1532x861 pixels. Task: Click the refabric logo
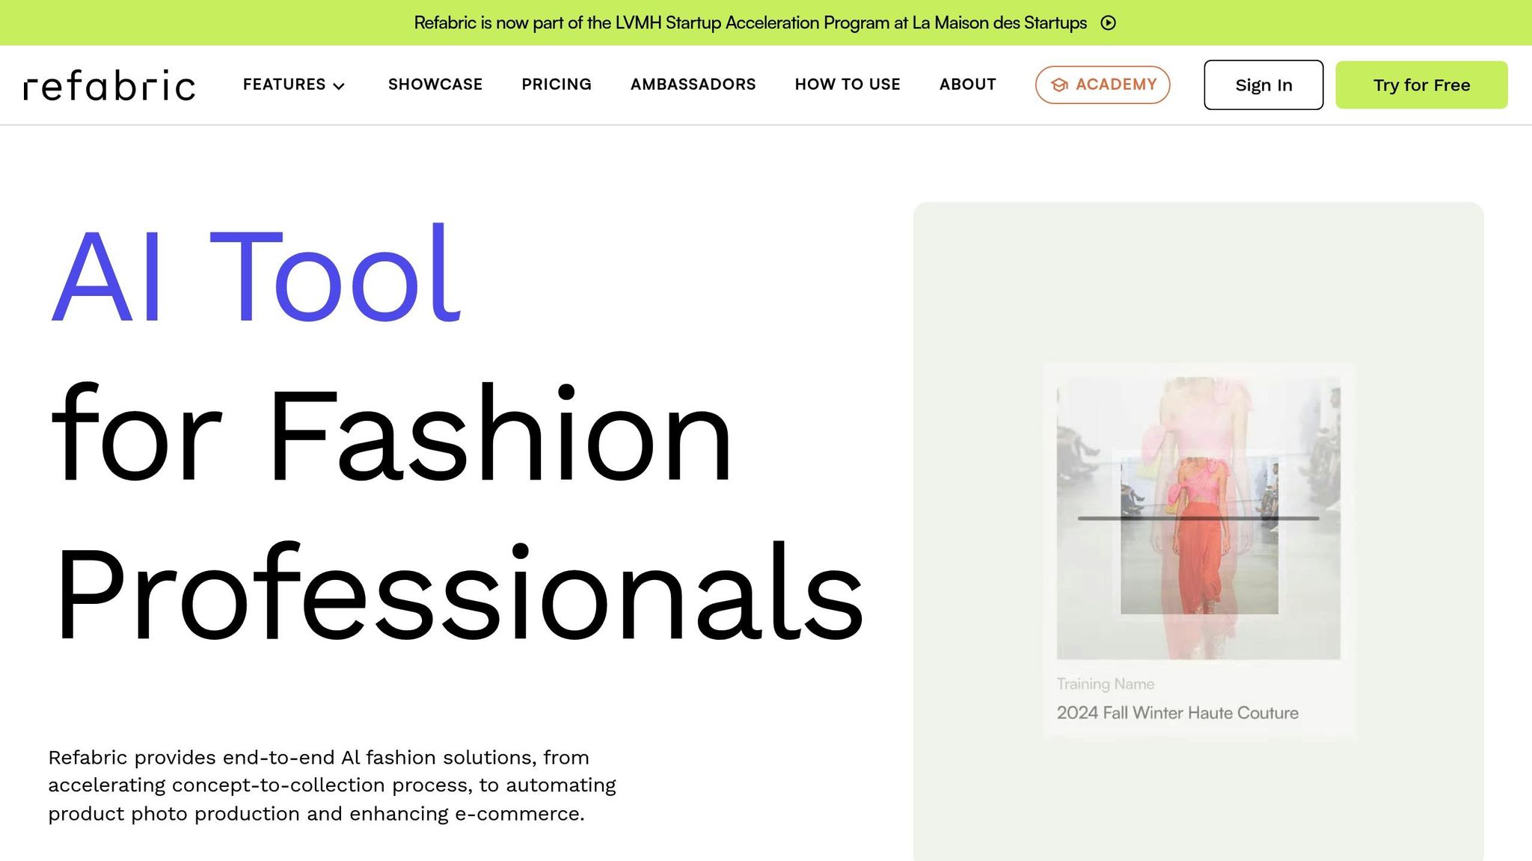click(x=109, y=85)
